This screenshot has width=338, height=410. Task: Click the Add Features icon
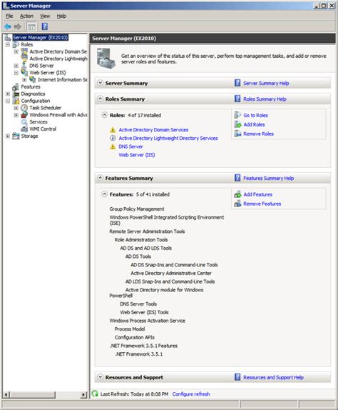[237, 194]
